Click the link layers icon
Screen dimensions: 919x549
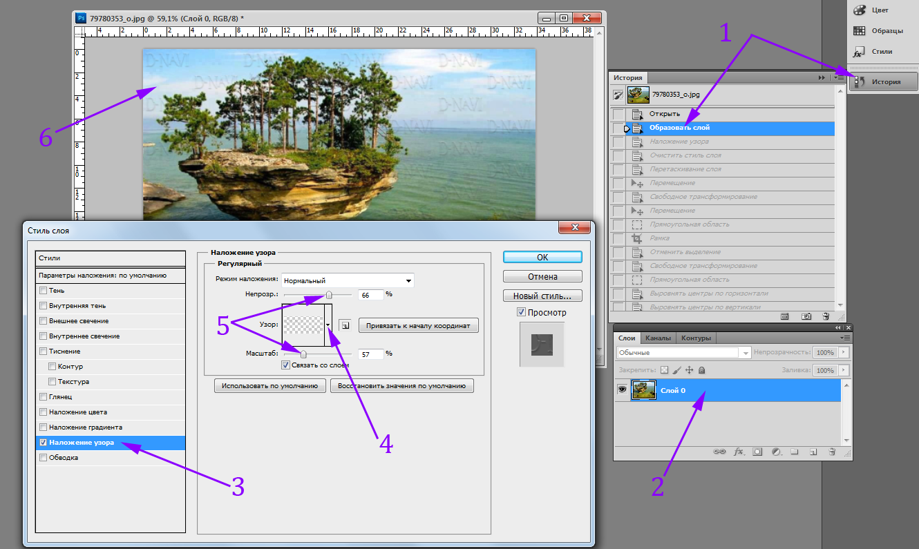pyautogui.click(x=719, y=452)
